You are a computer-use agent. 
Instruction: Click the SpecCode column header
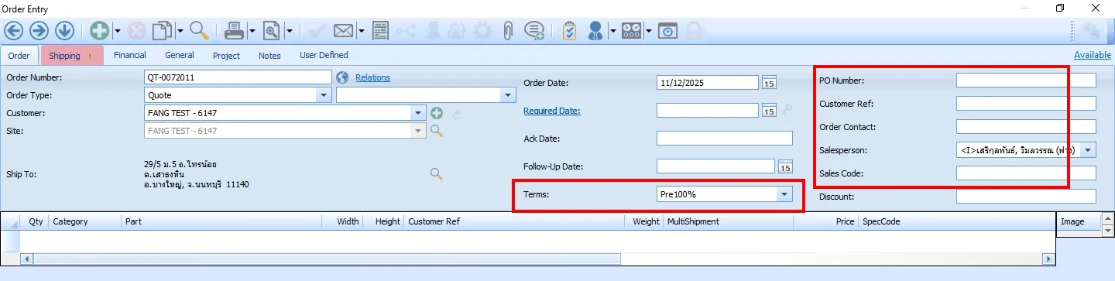coord(957,221)
